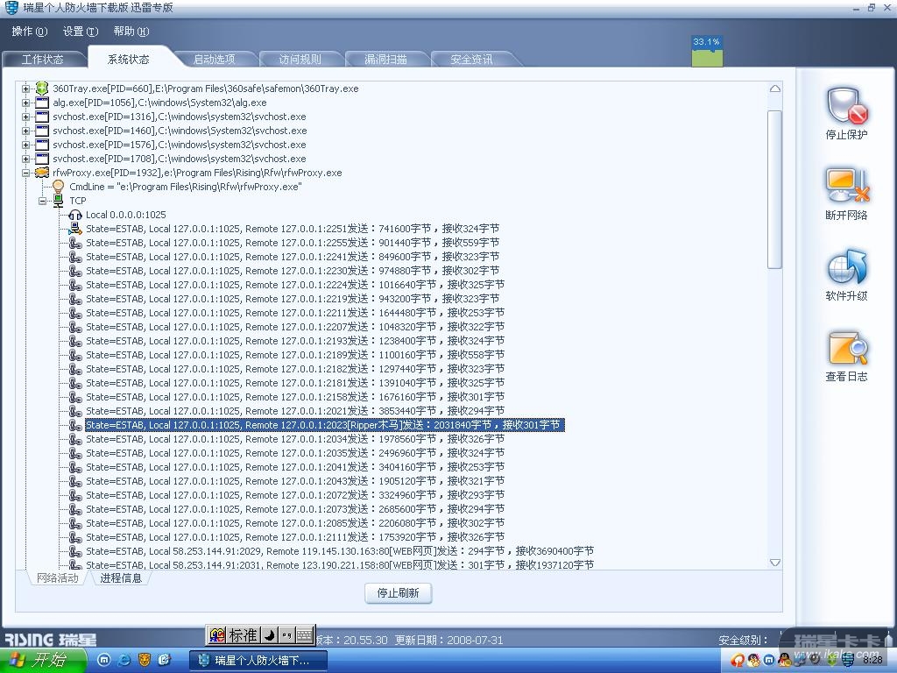Image resolution: width=897 pixels, height=673 pixels.
Task: Click connection icon for Remote 119.145.130.163:80 row
Action: pos(75,551)
